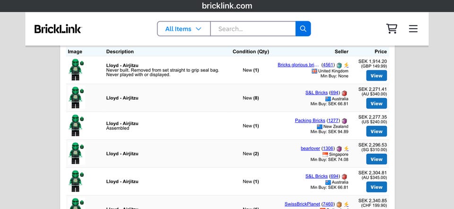454x209 pixels.
Task: Open the shopping cart
Action: click(392, 29)
